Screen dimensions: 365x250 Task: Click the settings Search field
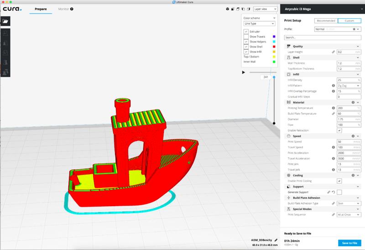coord(323,37)
